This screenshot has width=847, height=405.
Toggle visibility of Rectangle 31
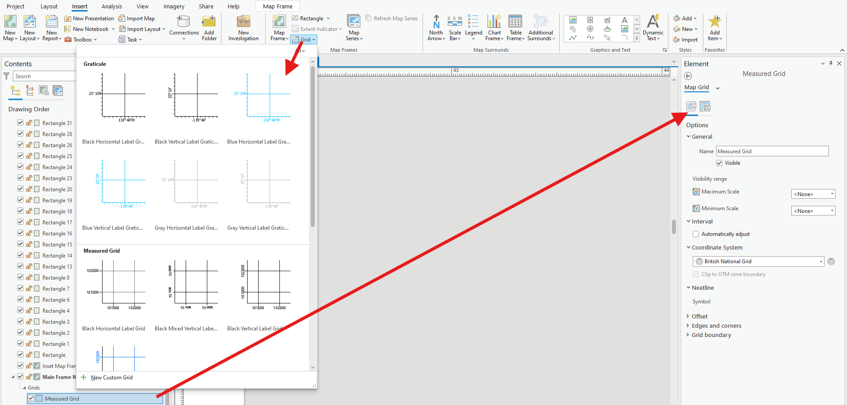coord(20,122)
